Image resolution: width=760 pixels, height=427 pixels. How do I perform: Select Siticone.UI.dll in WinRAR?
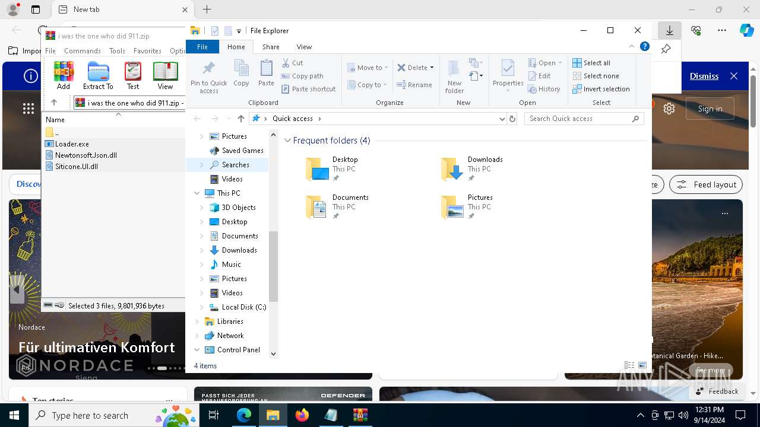[x=77, y=167]
